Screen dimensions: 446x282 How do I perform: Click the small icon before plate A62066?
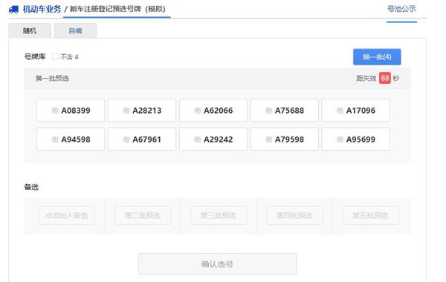[x=198, y=111]
